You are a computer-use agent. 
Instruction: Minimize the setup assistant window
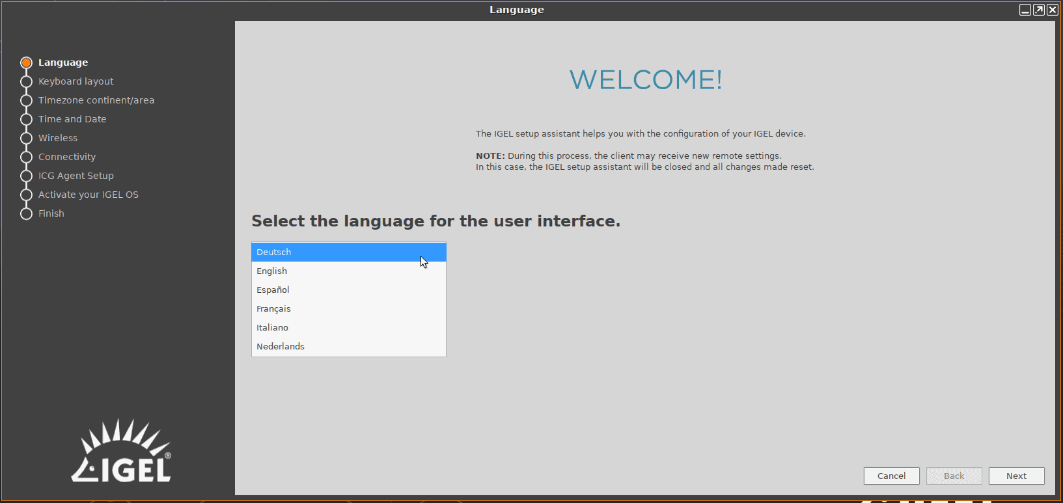(x=1025, y=10)
